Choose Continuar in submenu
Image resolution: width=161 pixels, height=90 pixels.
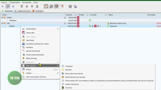[108, 66]
